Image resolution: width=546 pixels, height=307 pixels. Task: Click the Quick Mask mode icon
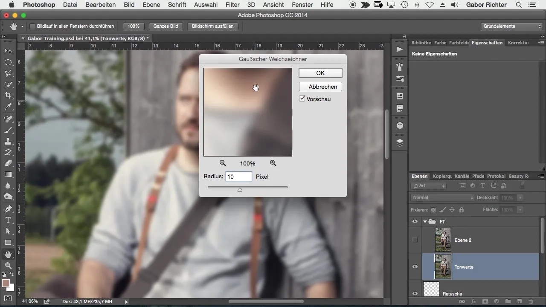pos(8,298)
